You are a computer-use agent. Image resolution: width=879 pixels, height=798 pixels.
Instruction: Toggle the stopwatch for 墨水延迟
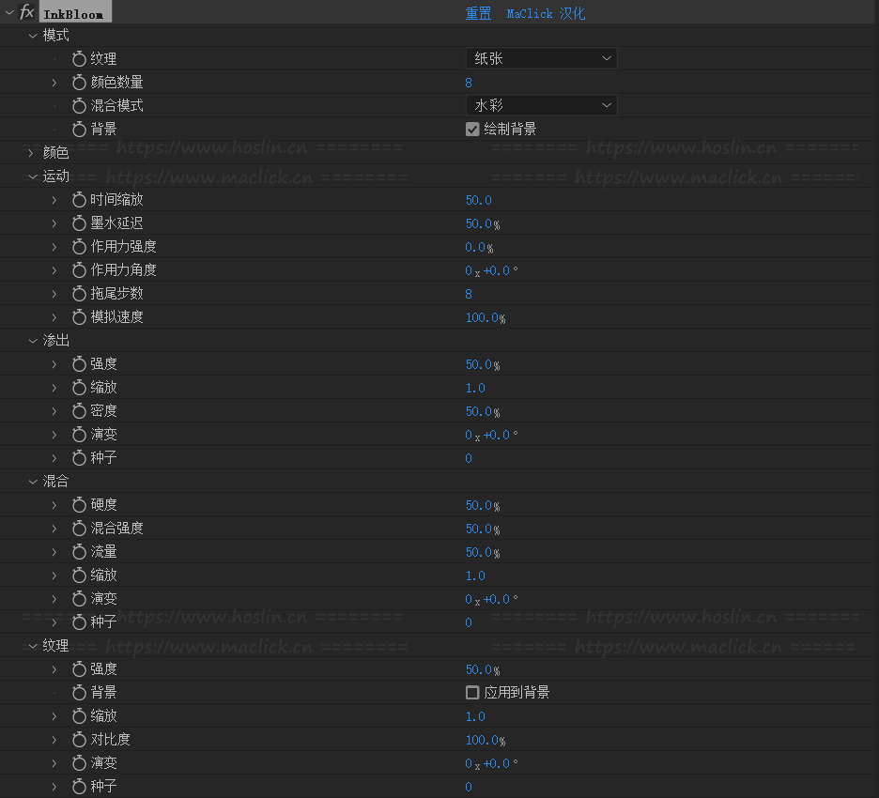click(x=79, y=223)
